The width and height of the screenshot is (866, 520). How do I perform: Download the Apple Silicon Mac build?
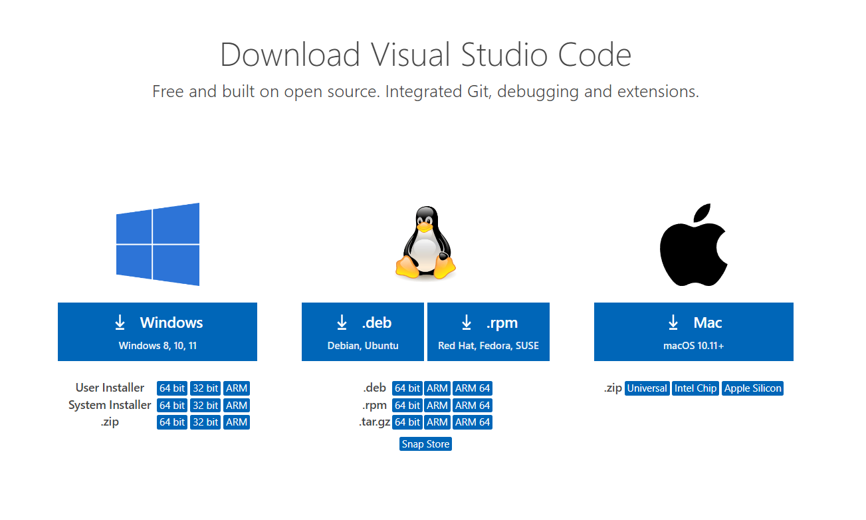pos(752,388)
